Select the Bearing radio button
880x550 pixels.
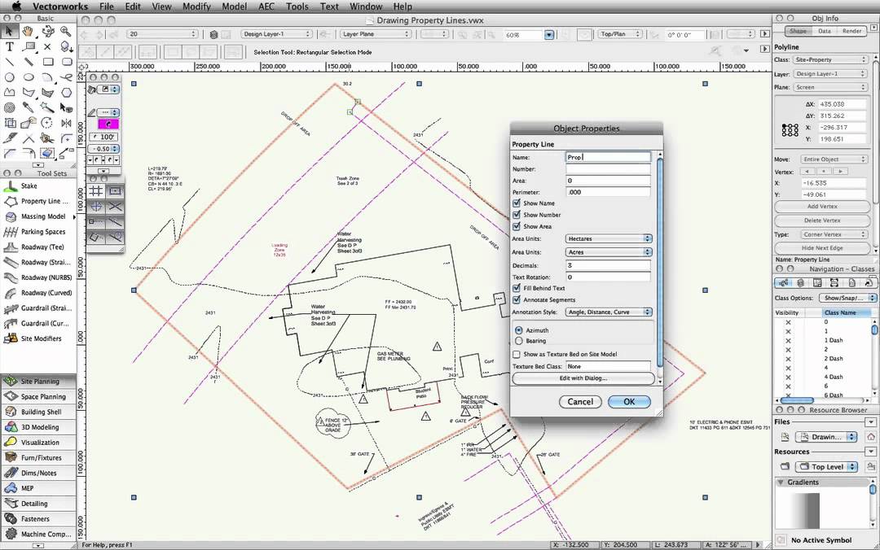(519, 341)
